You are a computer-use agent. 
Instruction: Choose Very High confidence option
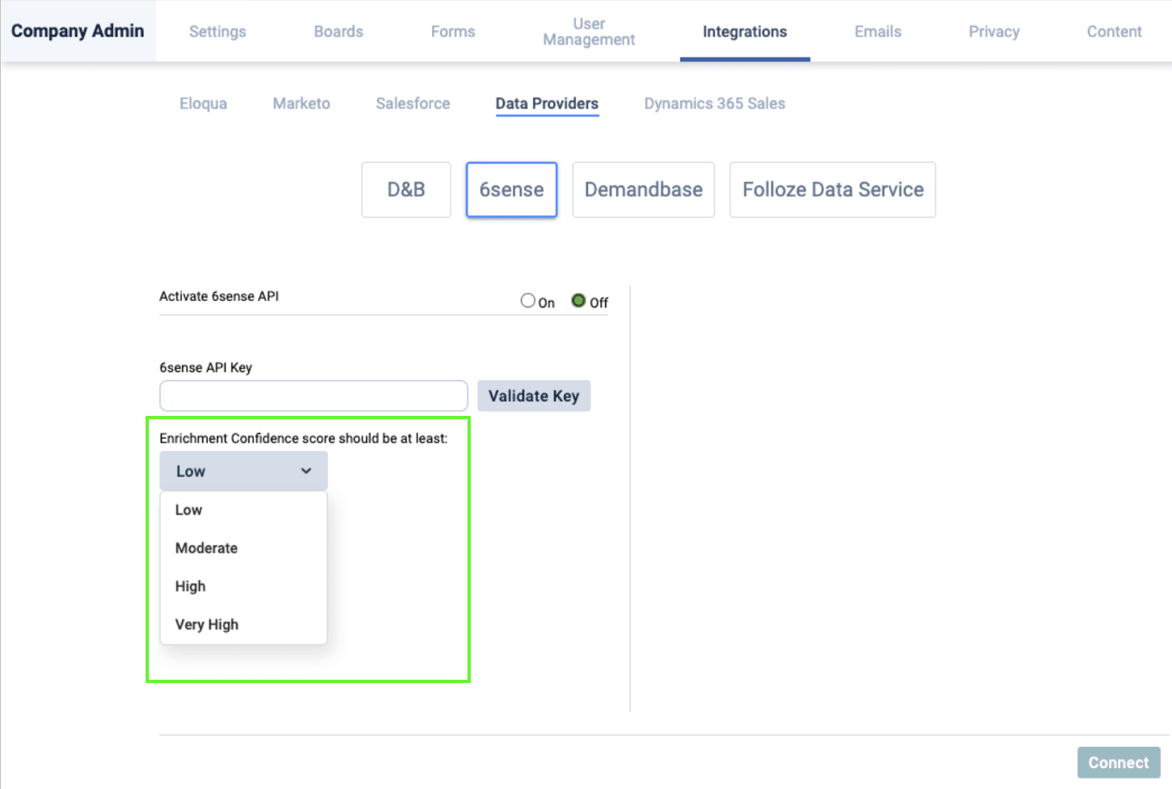pos(206,624)
